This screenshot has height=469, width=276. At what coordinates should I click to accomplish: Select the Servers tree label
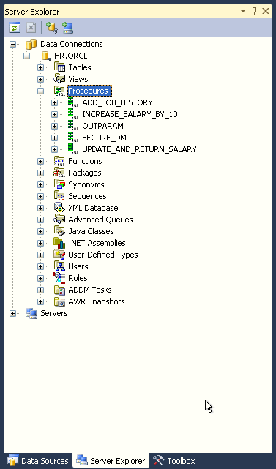(54, 313)
